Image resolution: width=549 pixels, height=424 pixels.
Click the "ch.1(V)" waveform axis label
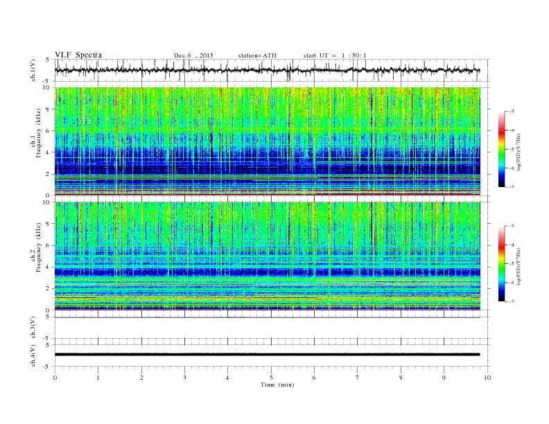(33, 71)
